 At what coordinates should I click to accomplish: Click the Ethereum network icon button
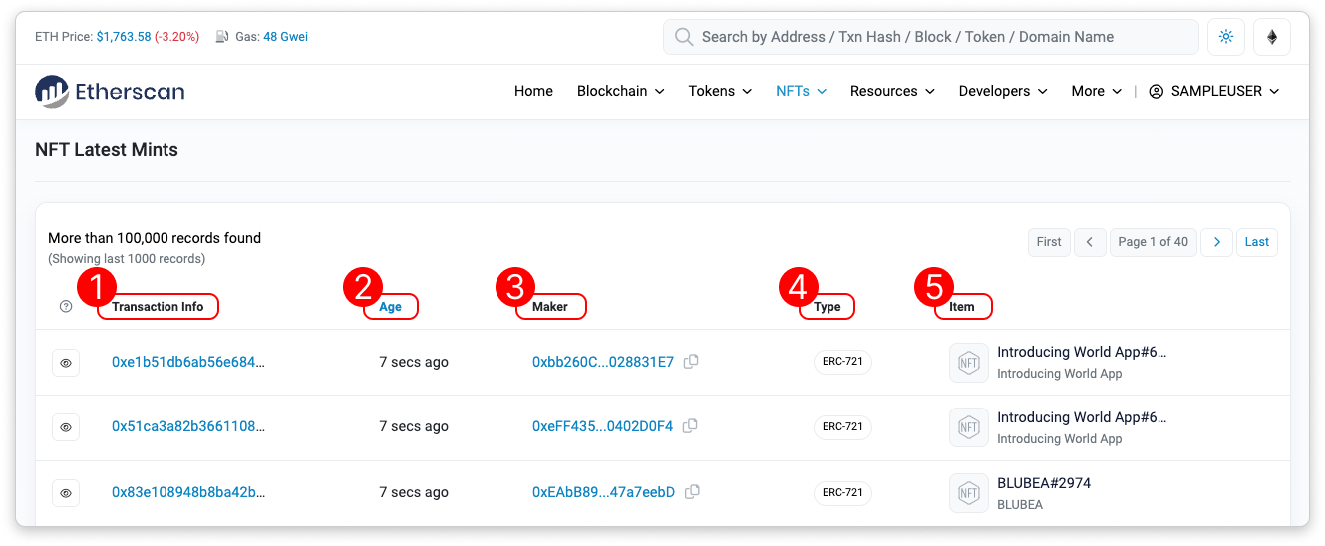(x=1271, y=37)
